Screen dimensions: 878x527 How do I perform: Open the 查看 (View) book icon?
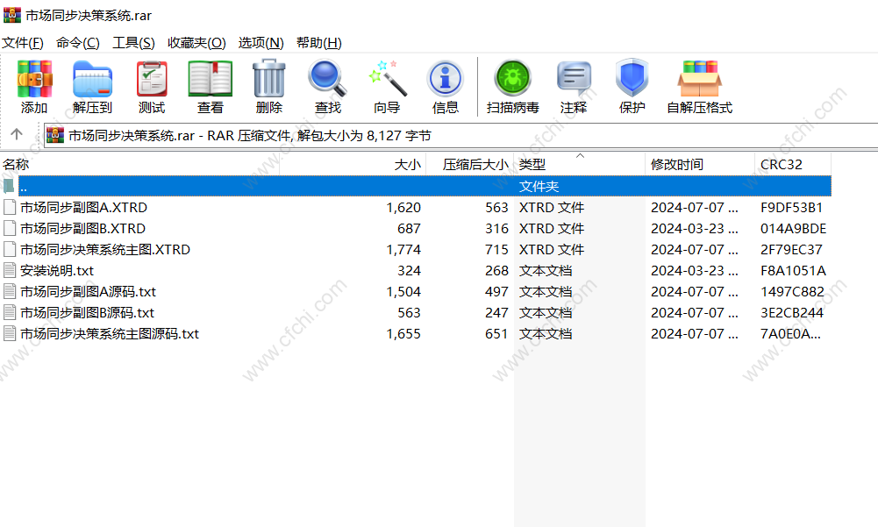pos(210,79)
